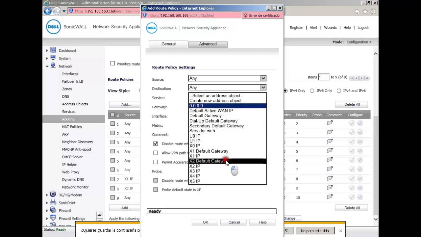Select 0.0.0.0 in gateway list
421x237 pixels.
227,106
